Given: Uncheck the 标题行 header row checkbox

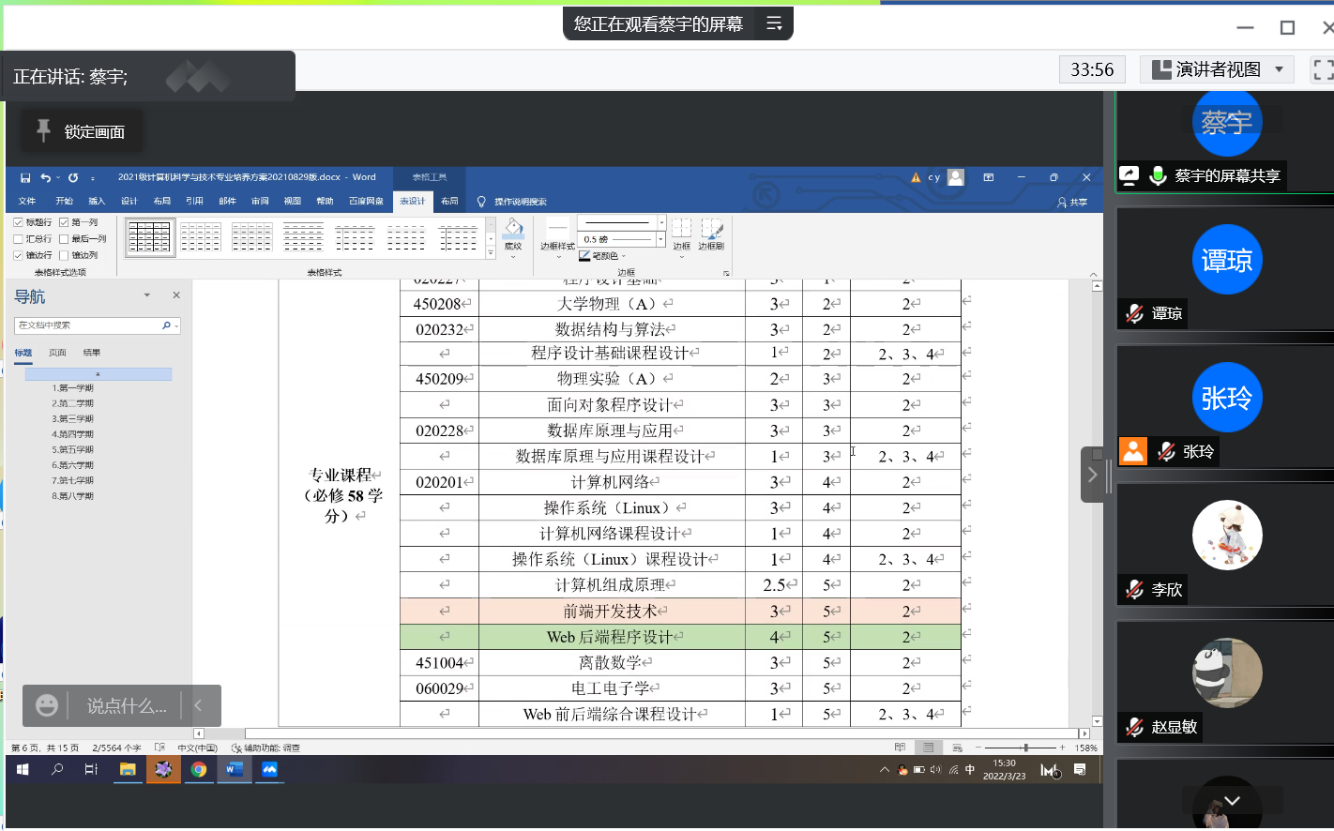Looking at the screenshot, I should [x=18, y=222].
